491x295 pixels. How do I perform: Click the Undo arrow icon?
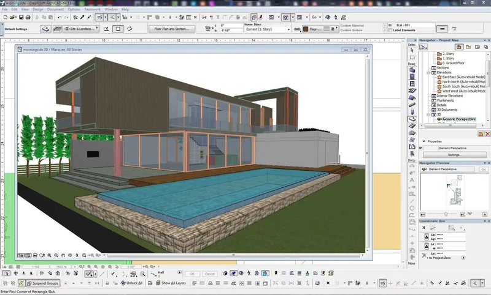click(x=59, y=17)
